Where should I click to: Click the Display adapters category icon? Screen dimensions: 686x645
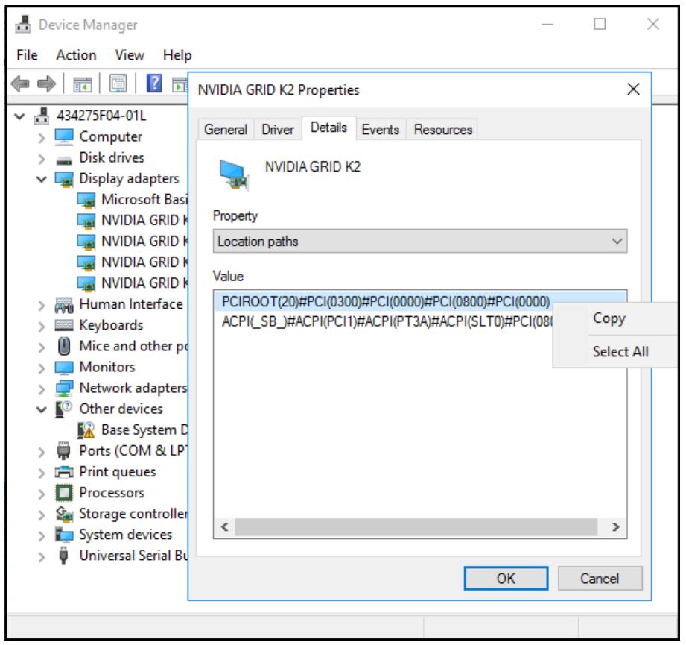pos(64,179)
